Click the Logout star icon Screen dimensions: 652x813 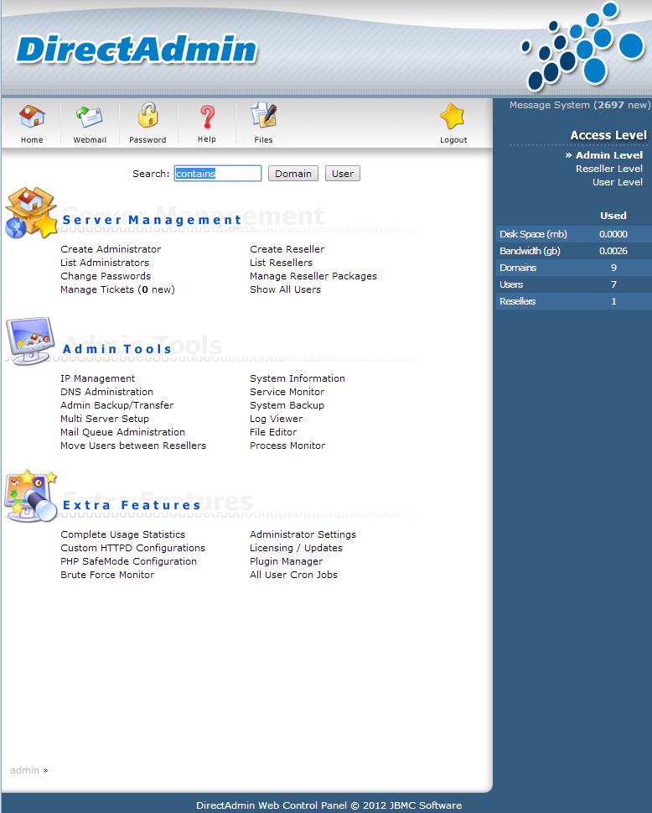pos(453,116)
